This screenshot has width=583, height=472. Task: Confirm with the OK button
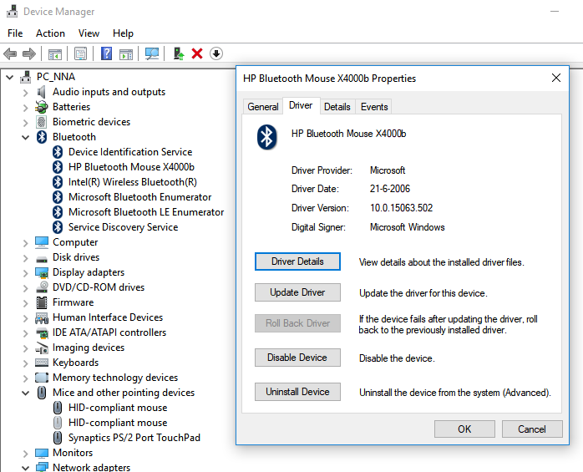pyautogui.click(x=464, y=429)
